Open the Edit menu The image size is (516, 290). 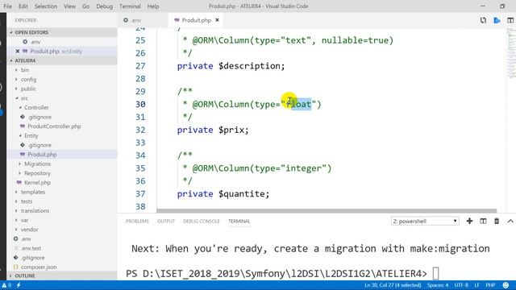click(x=23, y=6)
